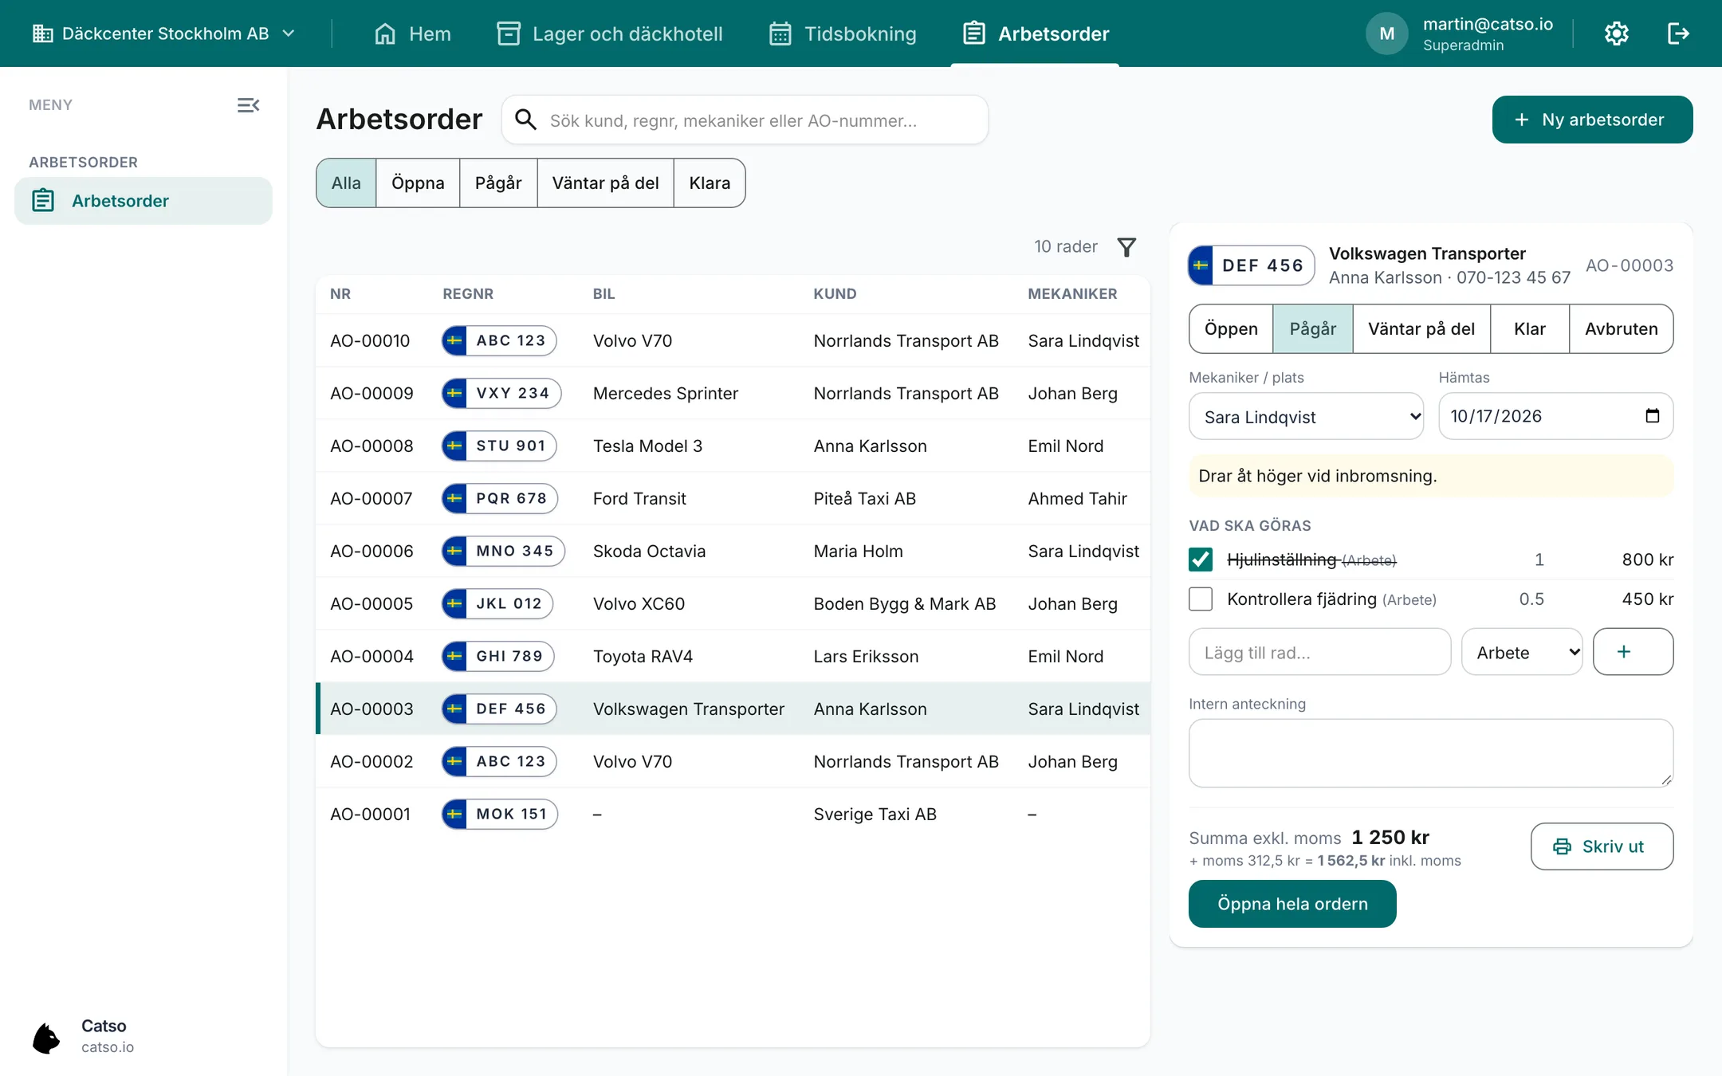
Task: Click the Lager och däckhotell box icon
Action: tap(509, 33)
